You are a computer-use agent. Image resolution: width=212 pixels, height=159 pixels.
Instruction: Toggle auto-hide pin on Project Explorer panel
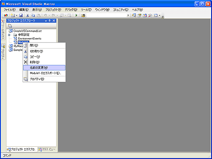coord(50,21)
